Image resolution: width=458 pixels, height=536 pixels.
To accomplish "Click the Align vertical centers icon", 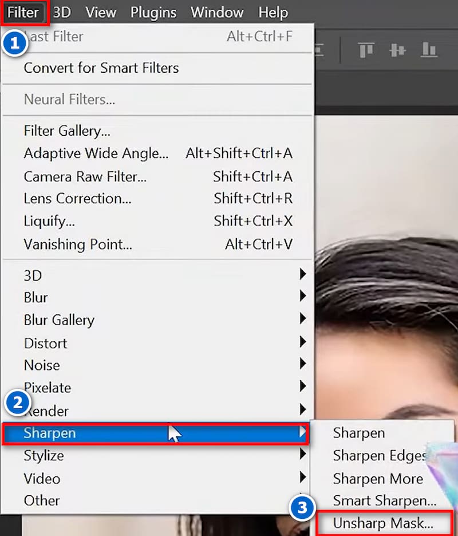I will point(398,50).
